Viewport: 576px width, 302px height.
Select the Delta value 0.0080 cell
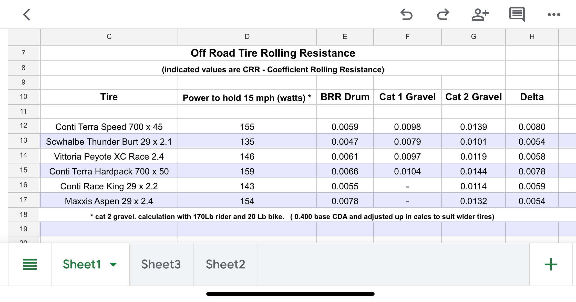coord(532,127)
